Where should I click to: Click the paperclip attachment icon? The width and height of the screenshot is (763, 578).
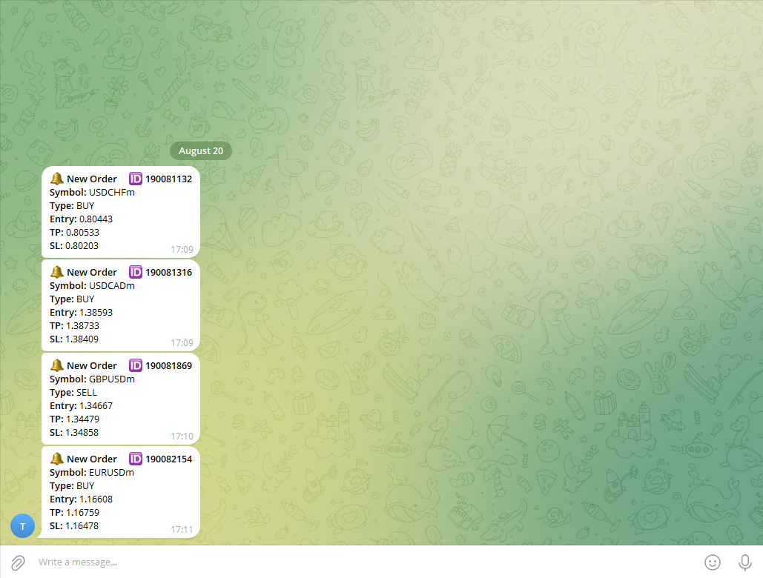pyautogui.click(x=19, y=562)
